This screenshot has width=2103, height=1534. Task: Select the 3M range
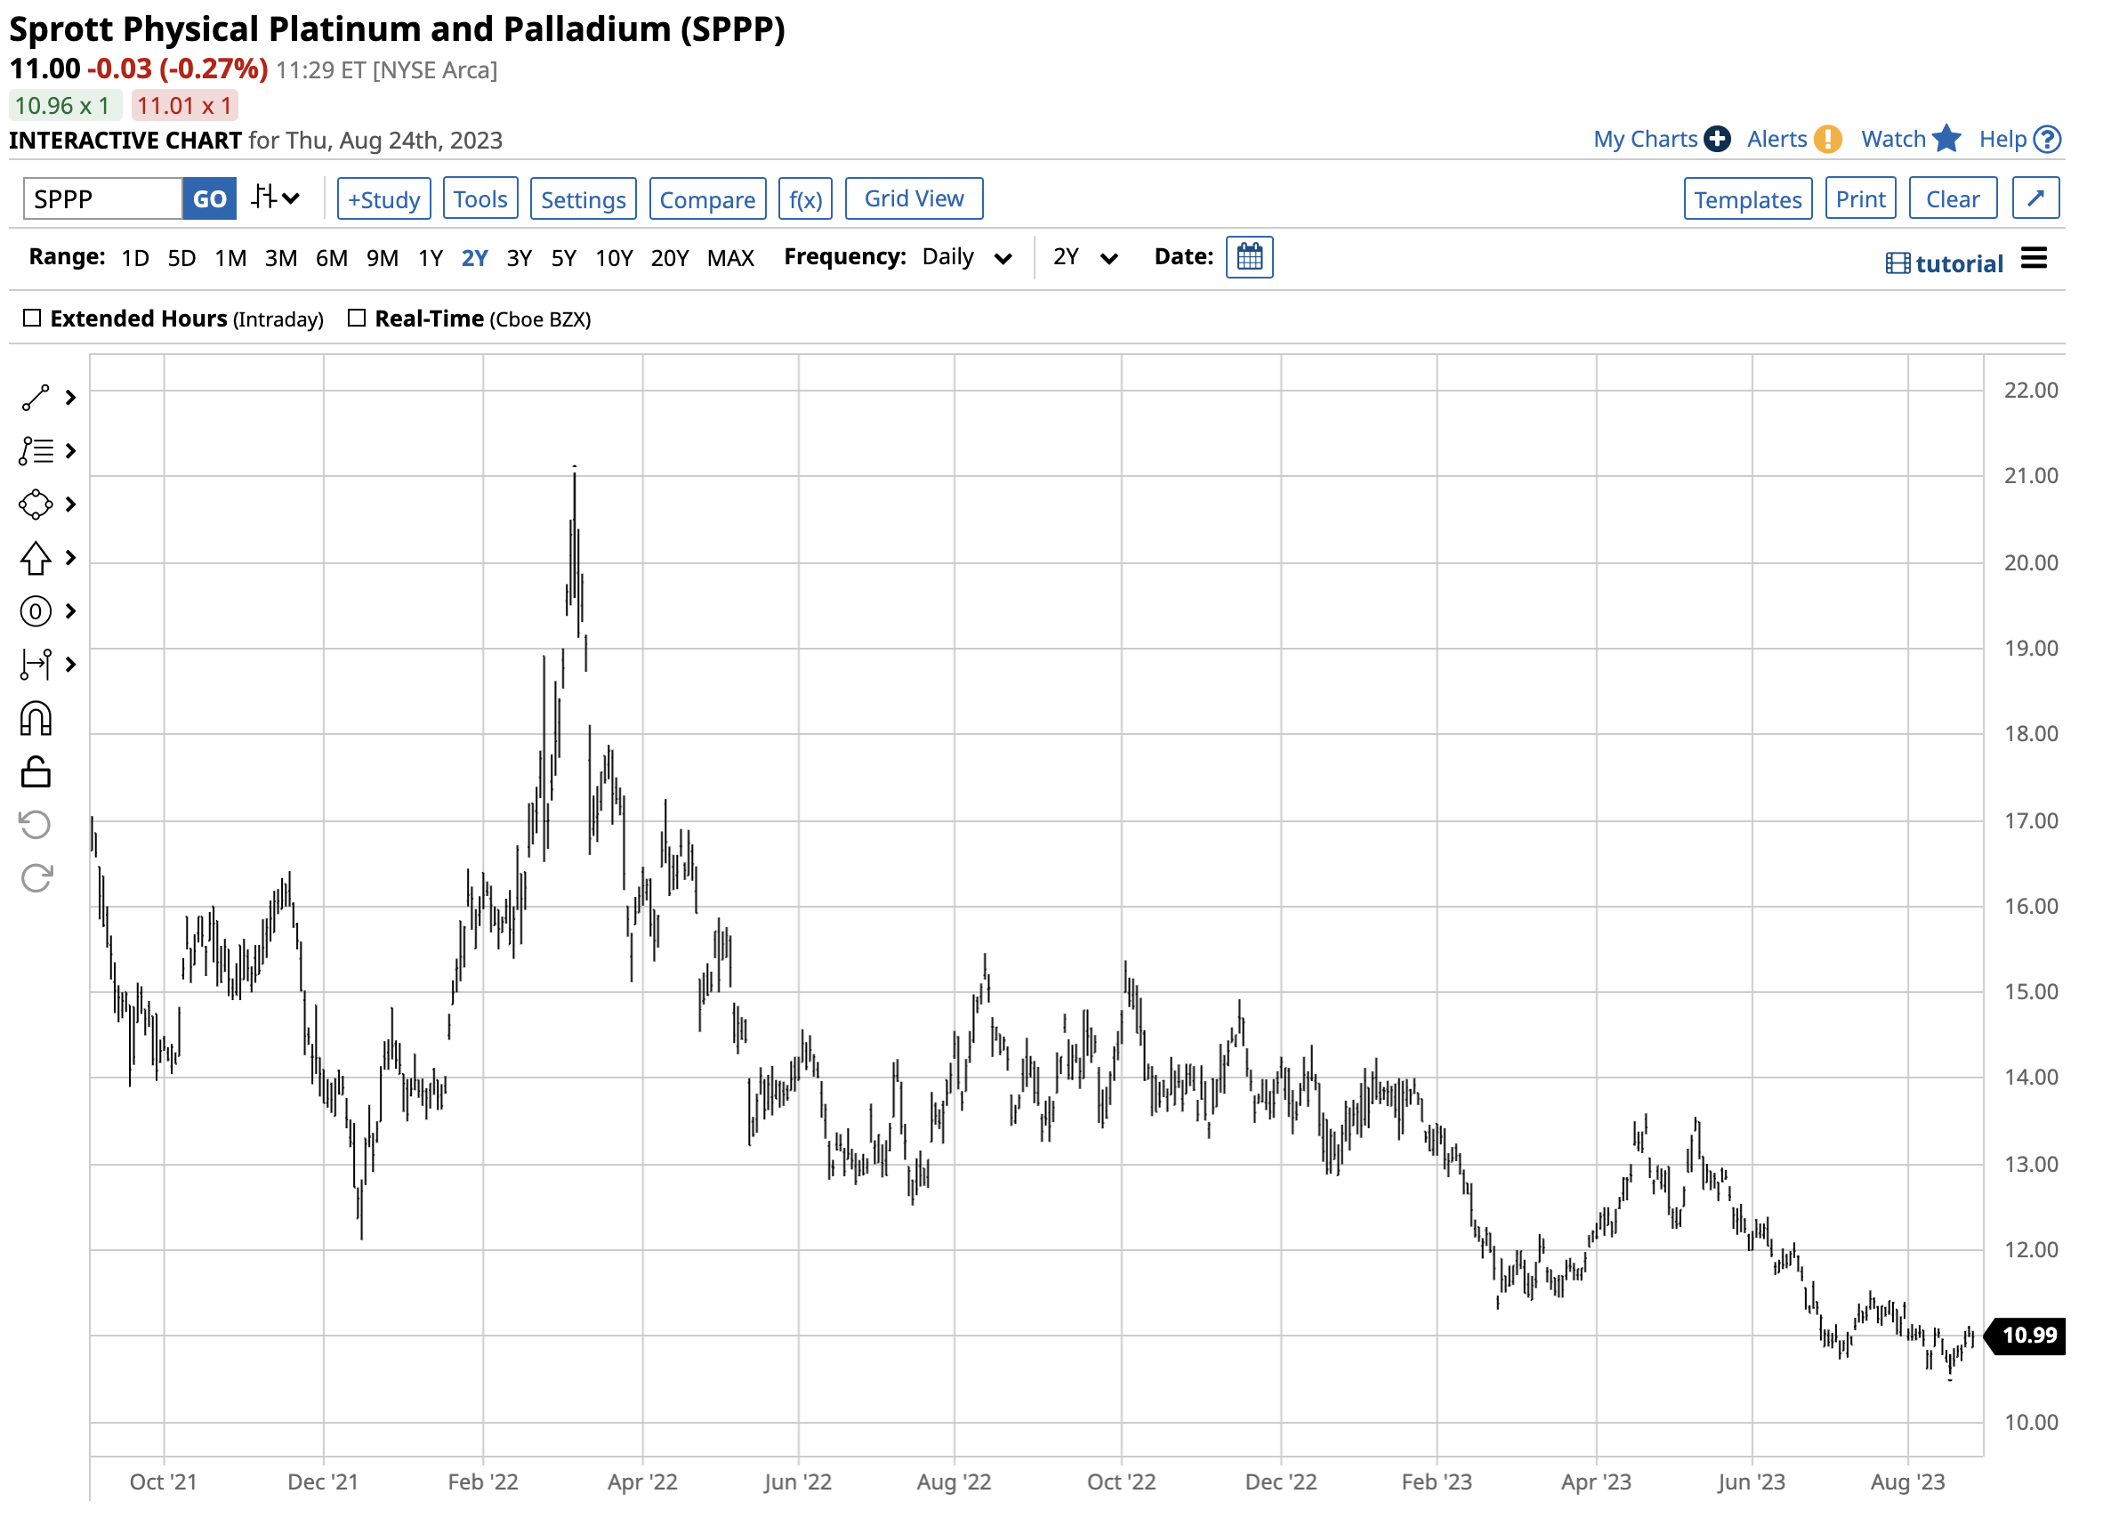(281, 258)
